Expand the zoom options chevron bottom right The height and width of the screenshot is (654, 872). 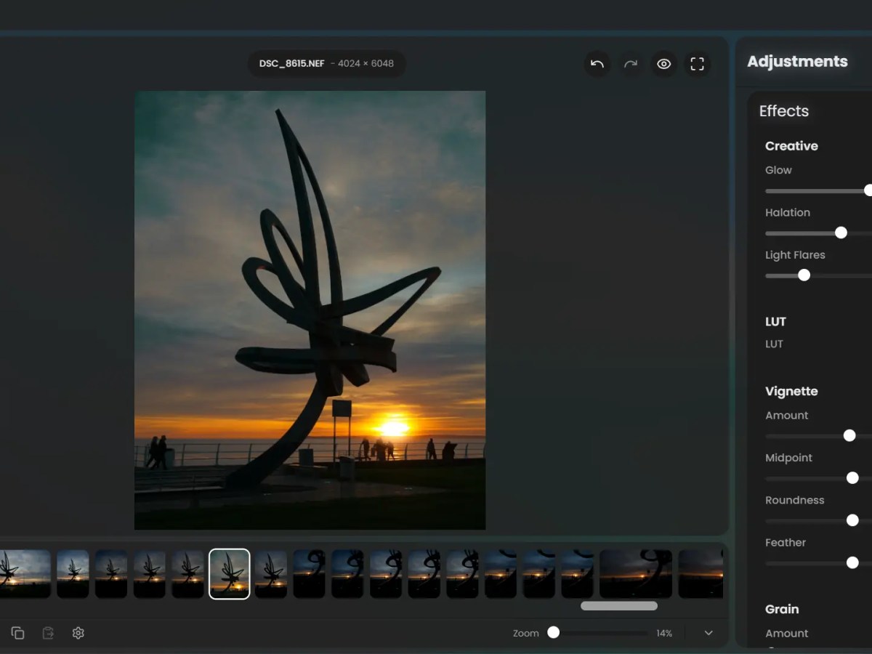click(x=707, y=632)
